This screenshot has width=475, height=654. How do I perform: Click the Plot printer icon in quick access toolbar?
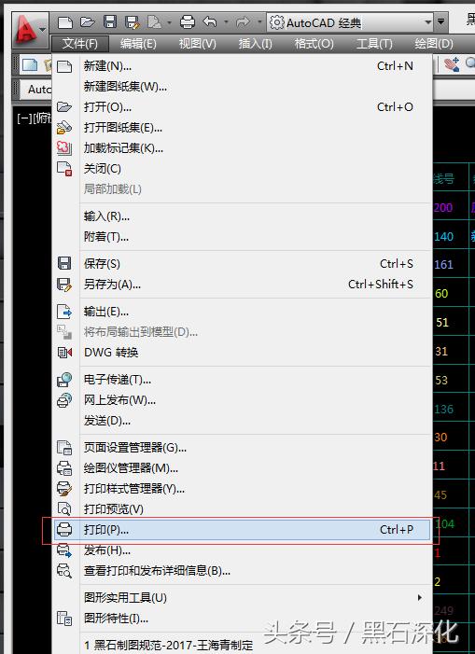[x=188, y=21]
